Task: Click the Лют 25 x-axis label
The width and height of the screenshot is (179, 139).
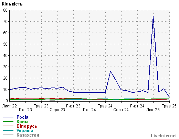Action: (153, 110)
